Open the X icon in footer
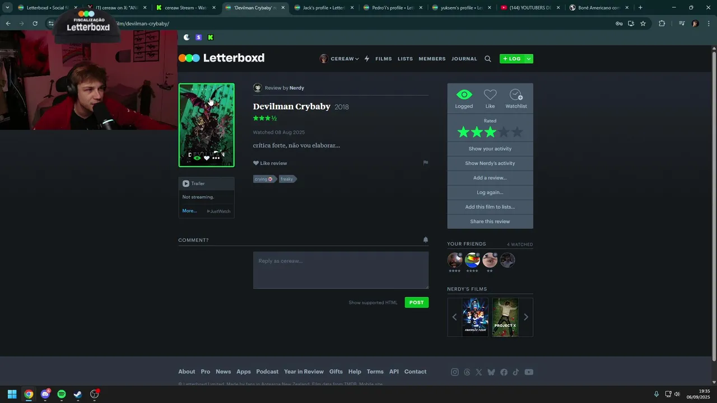717x403 pixels. (479, 372)
